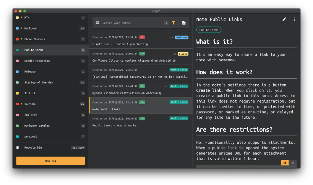Click the green Startup of the day tag icon
Viewport: 313px width, 185px height.
coord(18,82)
